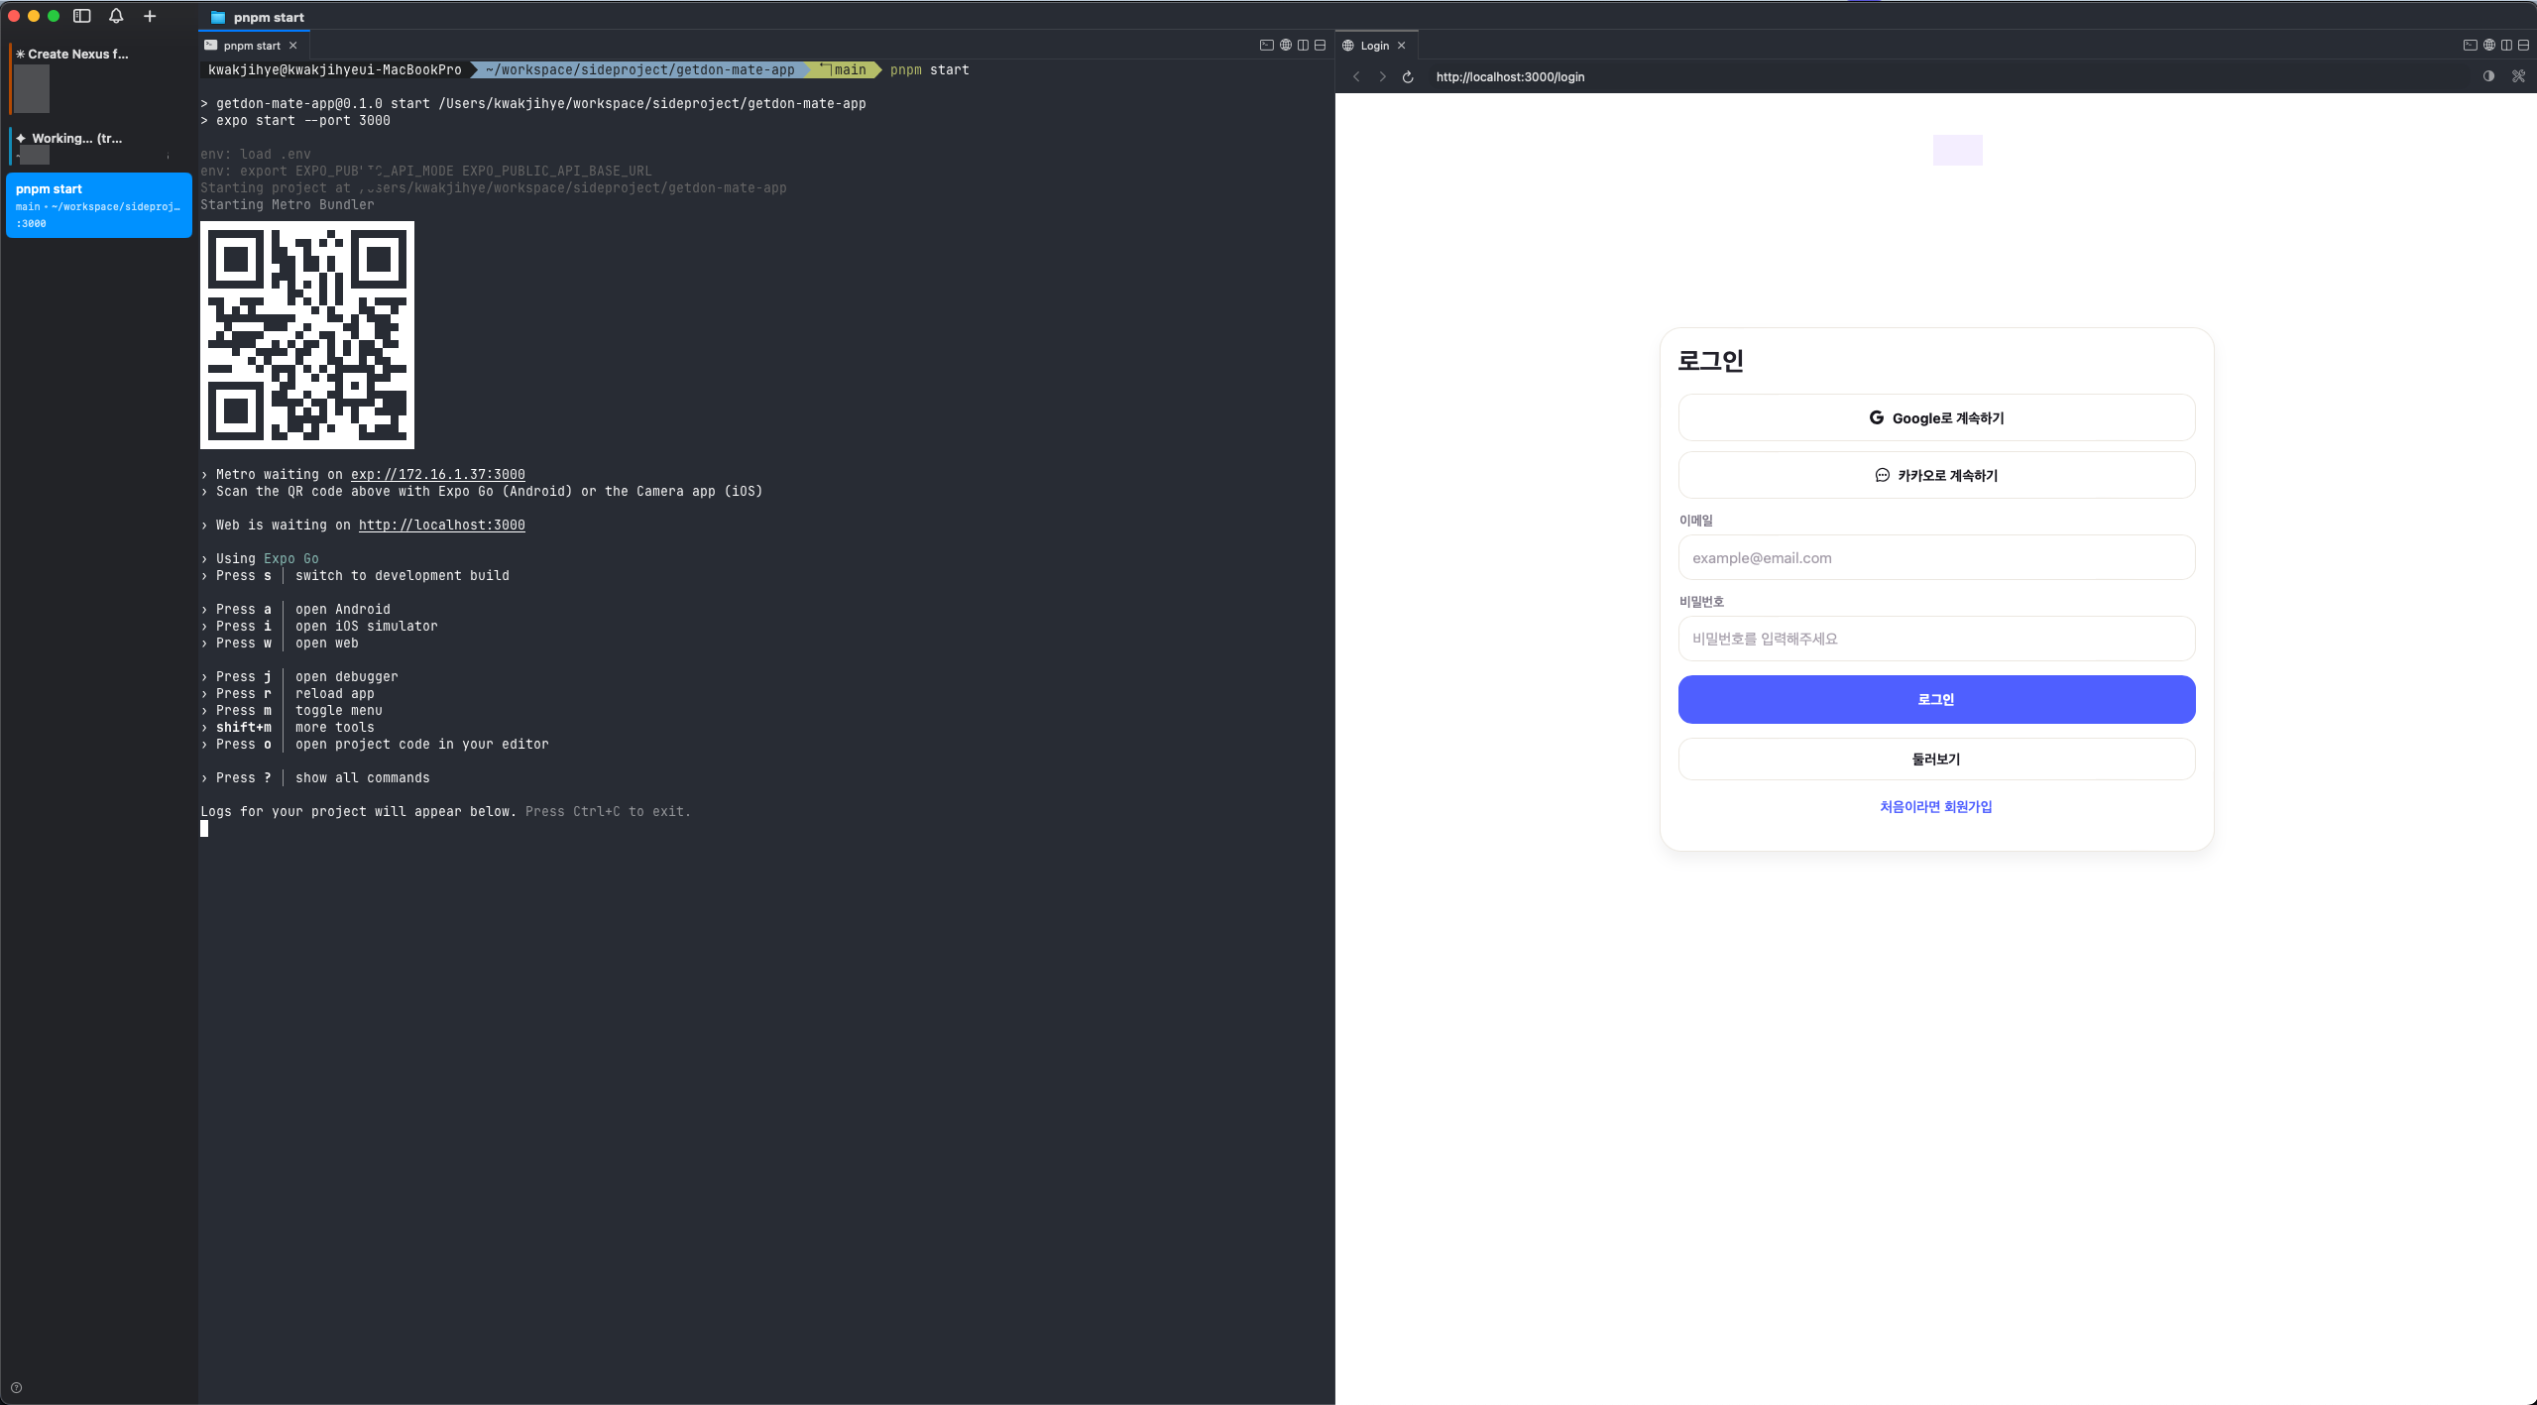Screen dimensions: 2537x1405
Task: Click terminal icon on pnpm start tab
Action: (x=210, y=46)
